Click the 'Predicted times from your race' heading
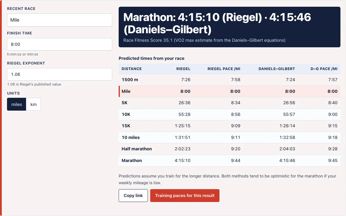 tap(151, 58)
